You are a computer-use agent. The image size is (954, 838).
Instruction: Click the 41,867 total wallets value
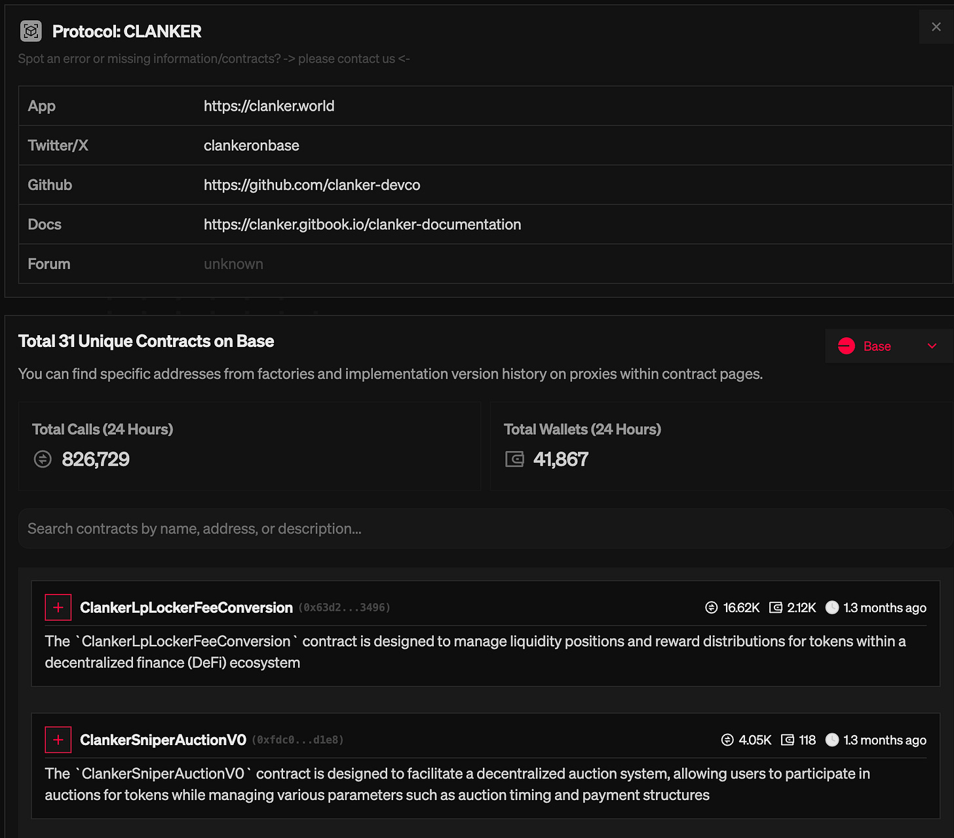coord(561,459)
